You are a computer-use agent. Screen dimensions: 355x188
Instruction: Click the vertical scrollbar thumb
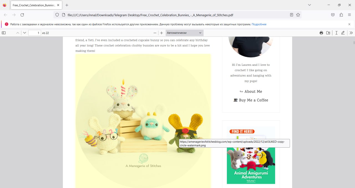354,43
